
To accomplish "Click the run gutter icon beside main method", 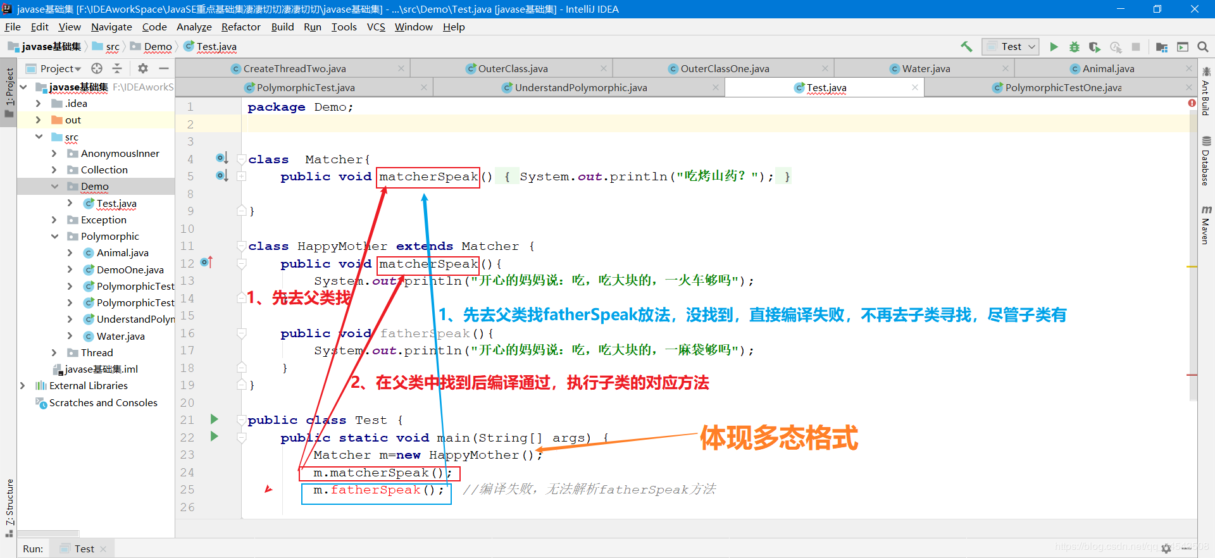I will (x=215, y=436).
